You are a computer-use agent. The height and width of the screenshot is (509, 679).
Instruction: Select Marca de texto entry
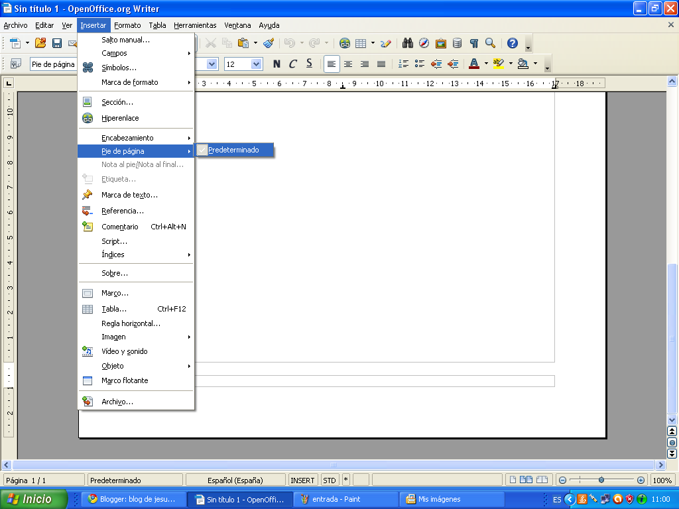click(x=136, y=195)
